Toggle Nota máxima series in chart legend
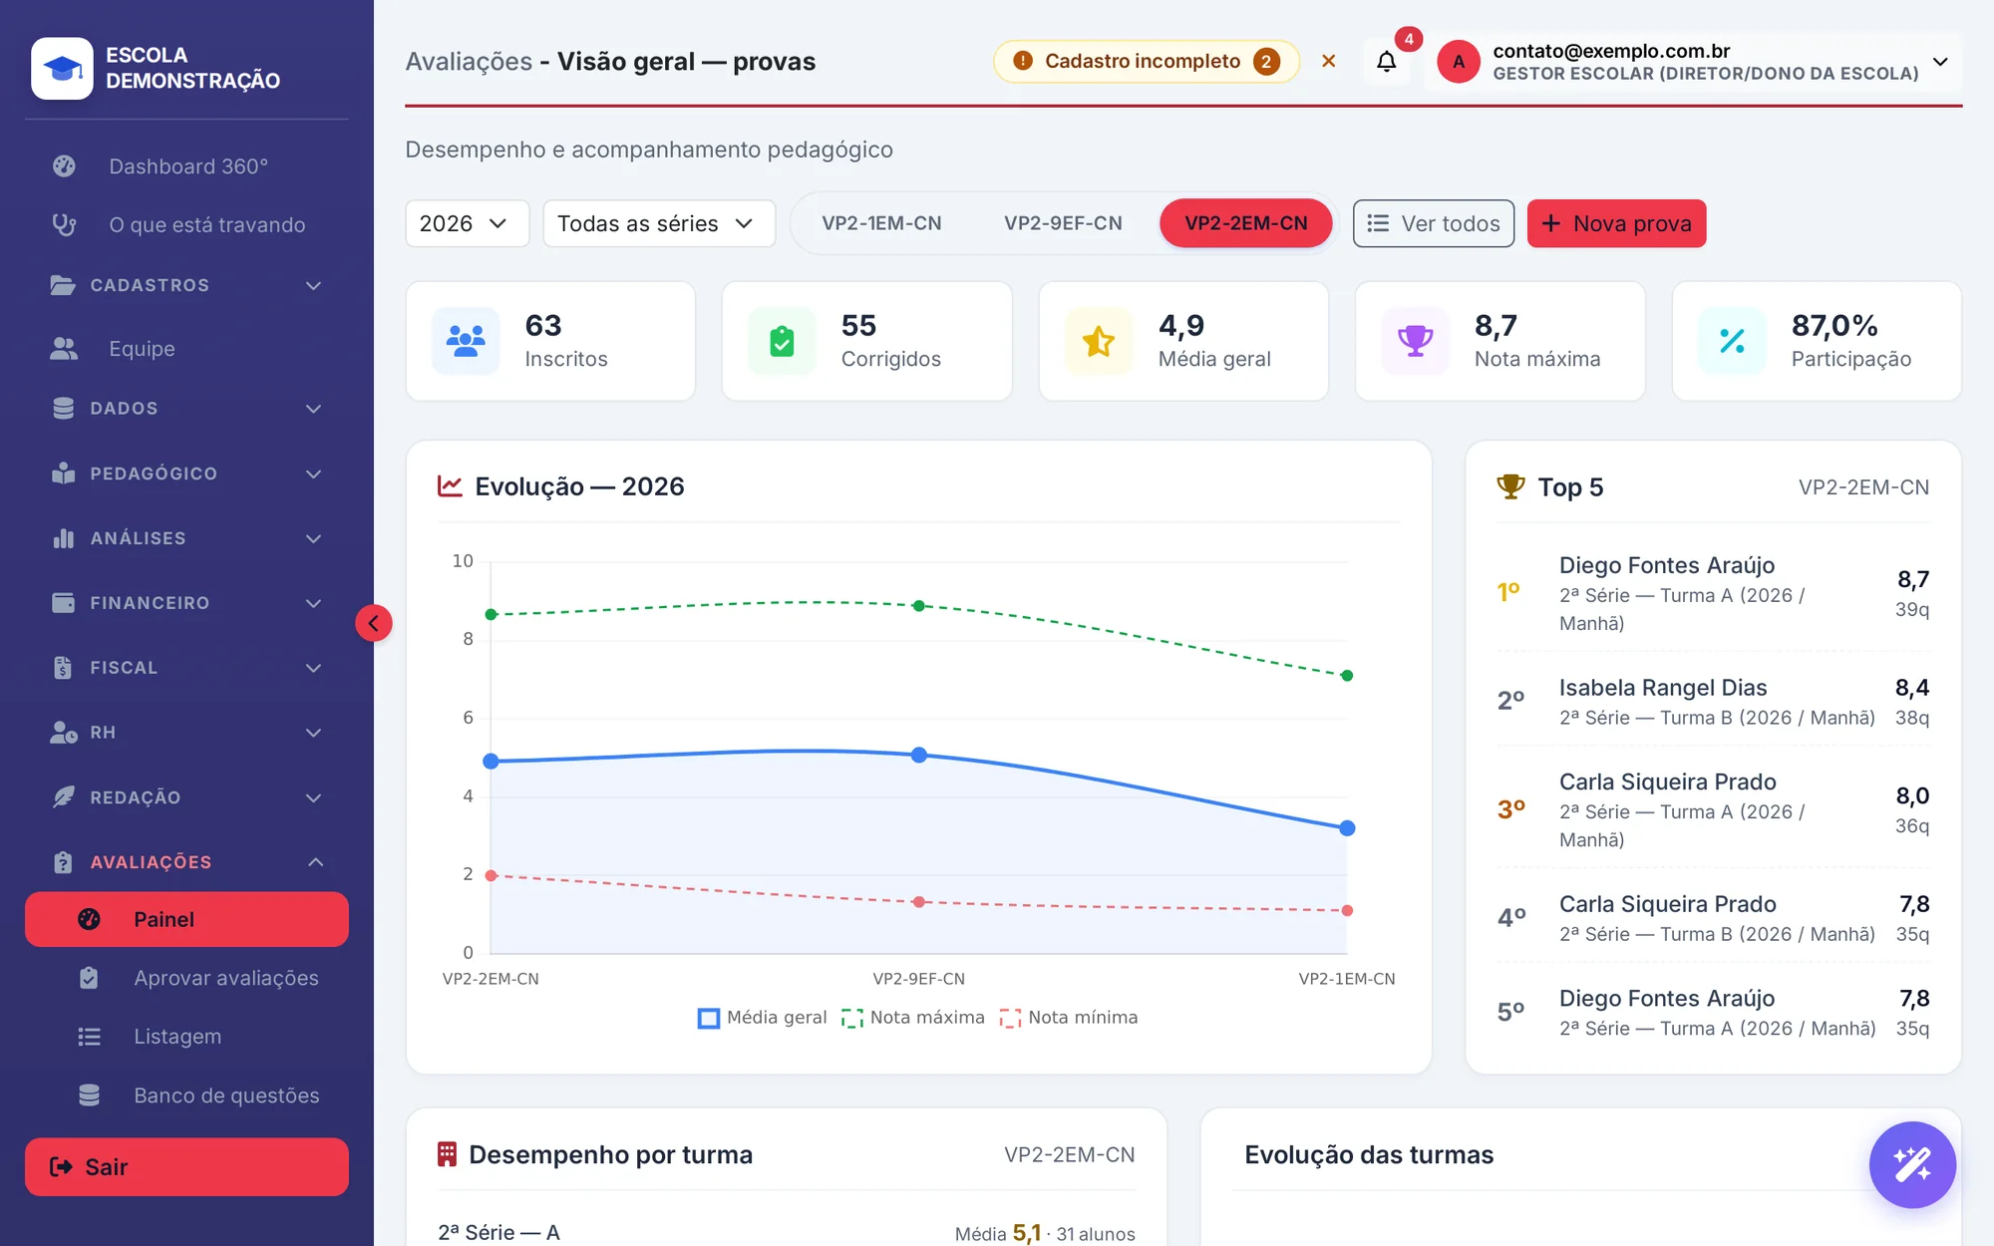 (x=913, y=1018)
